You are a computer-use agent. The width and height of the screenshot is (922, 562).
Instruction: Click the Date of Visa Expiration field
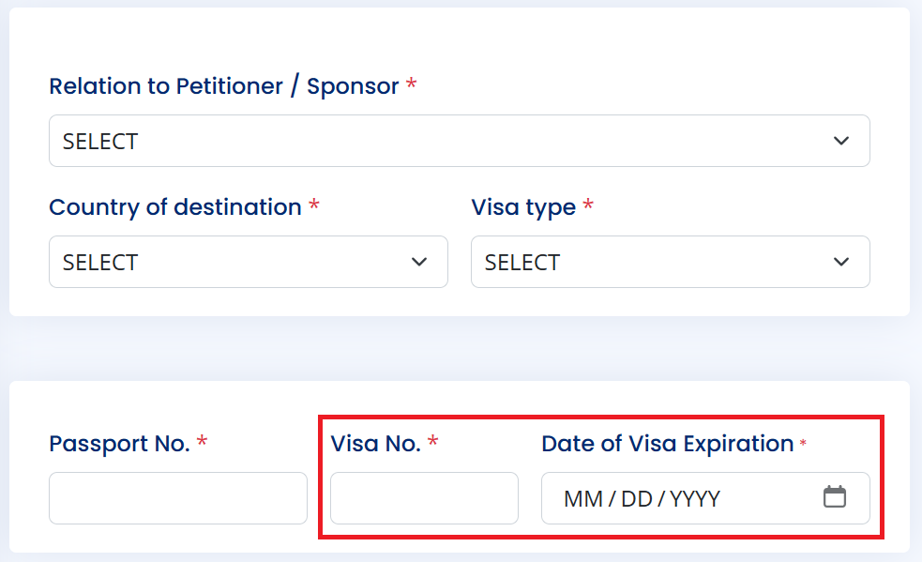(705, 498)
